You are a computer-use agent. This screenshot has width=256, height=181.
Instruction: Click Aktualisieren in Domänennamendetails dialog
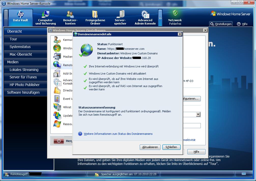[x=150, y=147]
